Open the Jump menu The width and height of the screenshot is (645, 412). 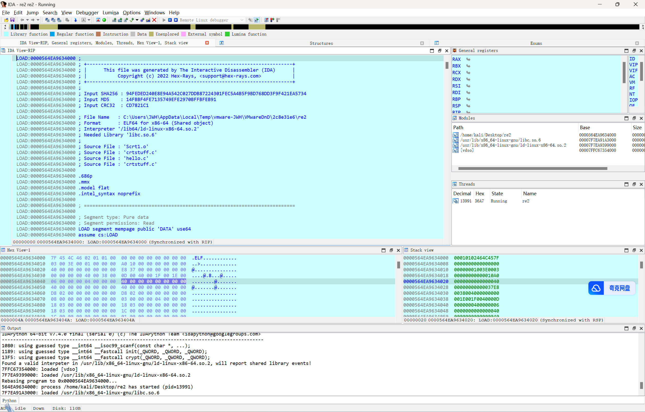[x=33, y=13]
